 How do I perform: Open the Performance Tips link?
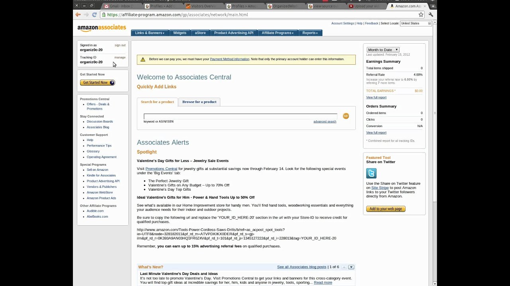coord(99,146)
